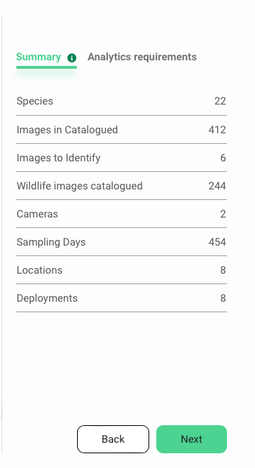The width and height of the screenshot is (255, 468).
Task: Switch to the Summary tab
Action: pos(39,57)
